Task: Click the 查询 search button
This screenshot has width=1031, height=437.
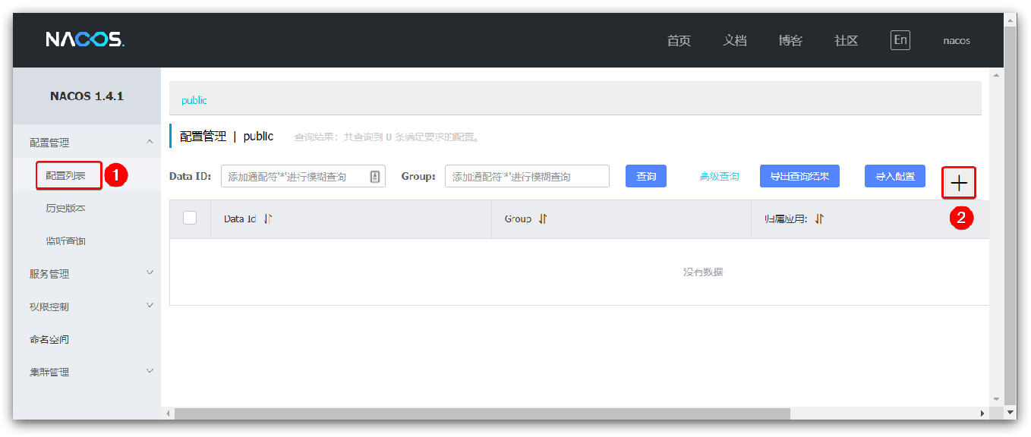Action: pos(645,175)
